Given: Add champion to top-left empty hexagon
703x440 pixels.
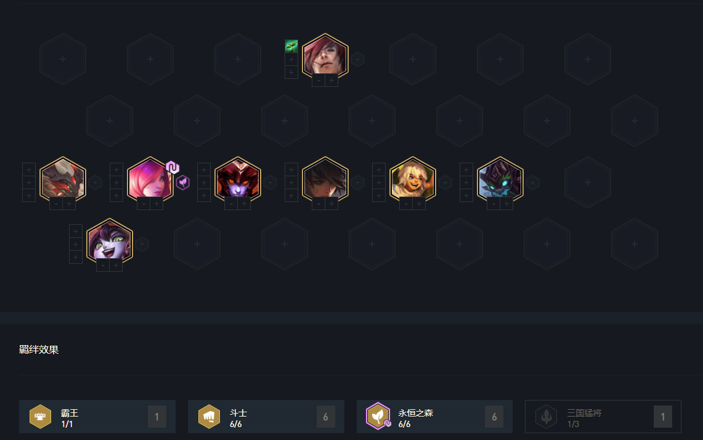Looking at the screenshot, I should 63,59.
